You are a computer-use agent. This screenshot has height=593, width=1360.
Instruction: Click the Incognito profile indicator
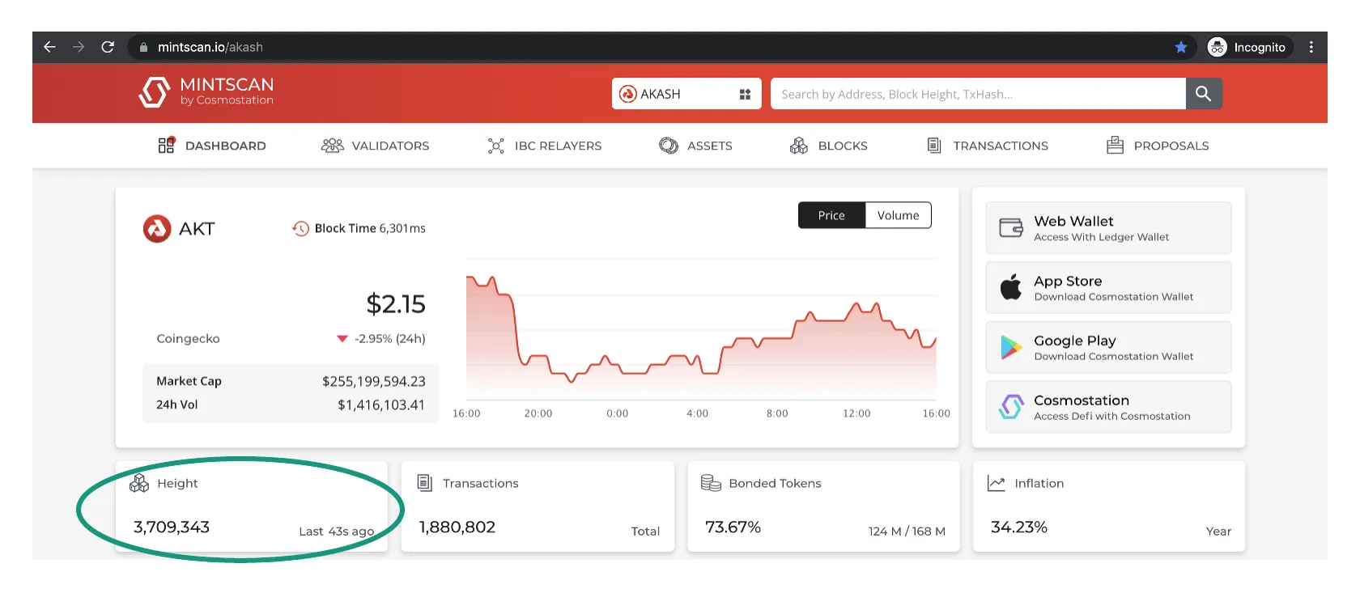click(1247, 47)
